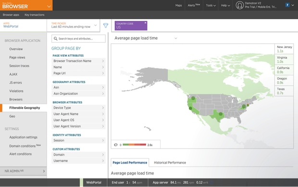
Task: Select Texas 0.7s list entry
Action: [x=284, y=91]
